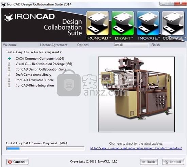Image resolution: width=187 pixels, height=167 pixels.
Task: Click hourglass icon beside IronCAD Translator Bundle
Action: [x=9, y=80]
